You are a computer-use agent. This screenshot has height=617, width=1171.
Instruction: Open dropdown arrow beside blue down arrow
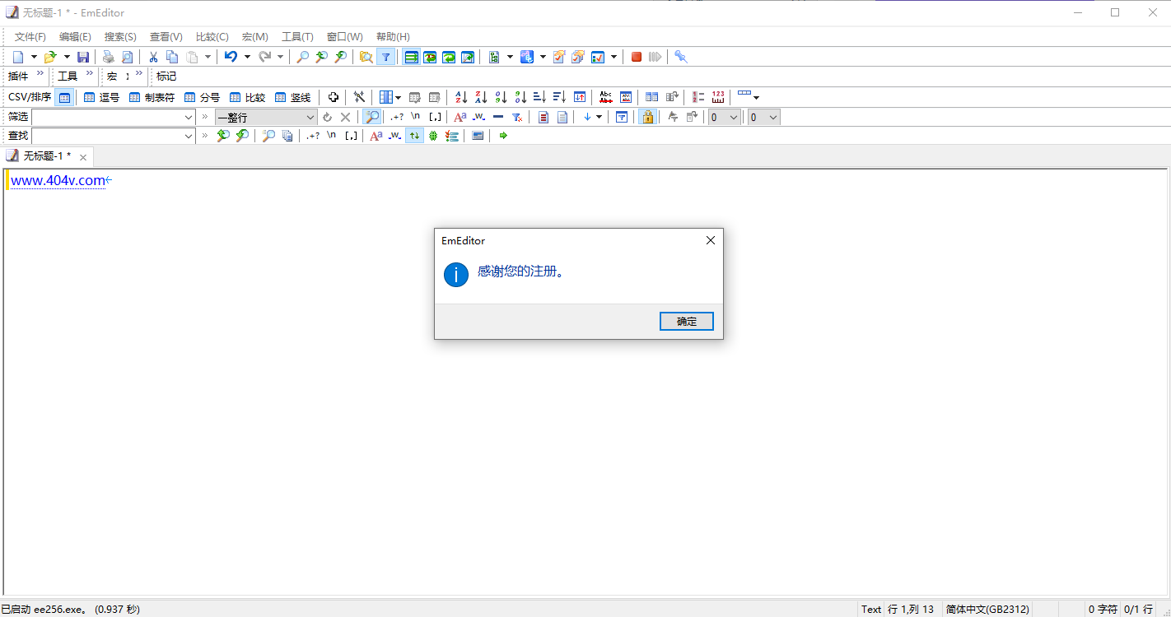pos(599,117)
